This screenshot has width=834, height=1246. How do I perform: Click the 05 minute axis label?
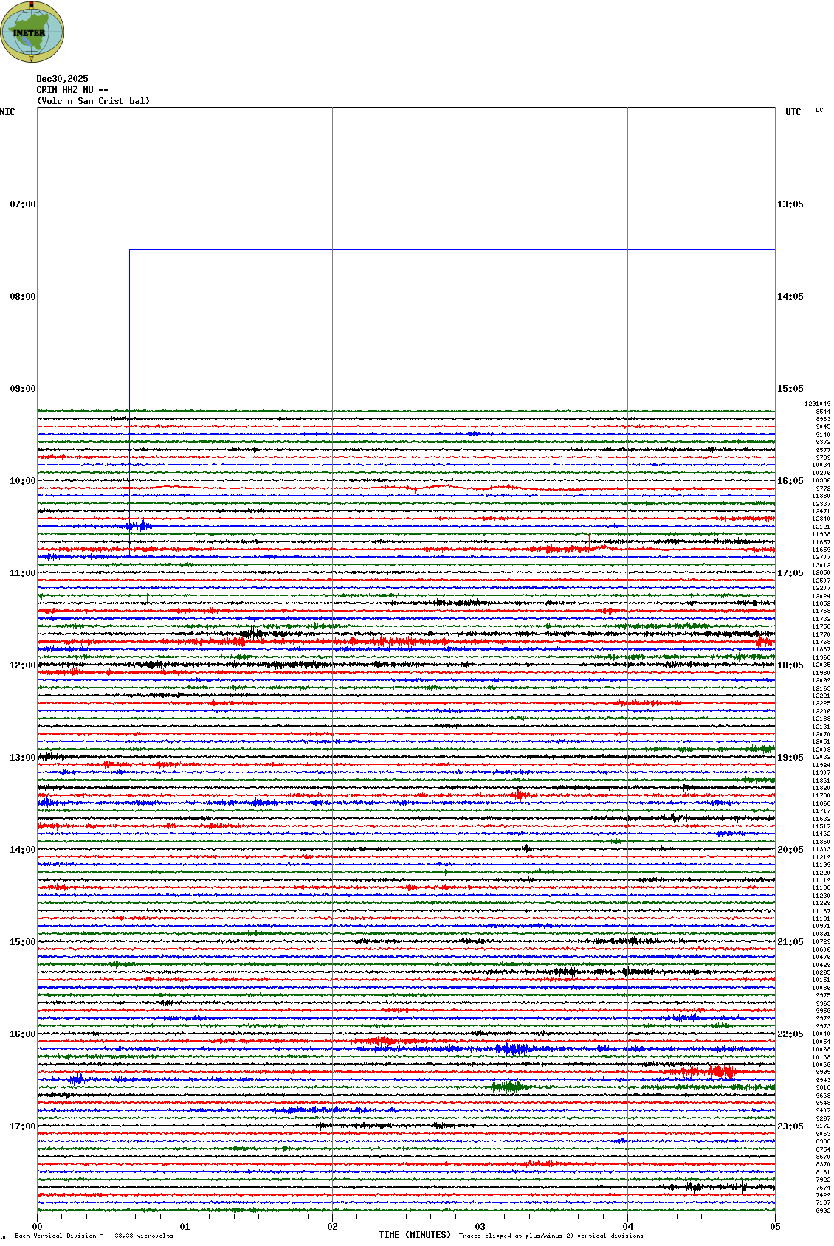coord(775,1227)
